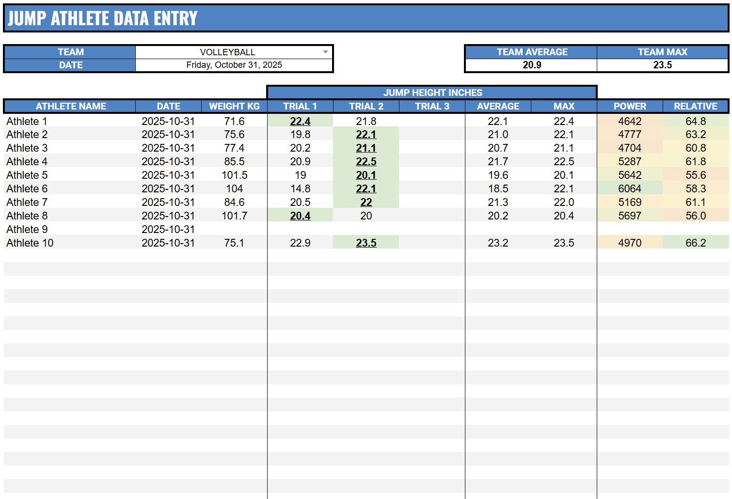The image size is (732, 499).
Task: Click the dropdown arrow next to VOLLEYBALL
Action: [326, 51]
